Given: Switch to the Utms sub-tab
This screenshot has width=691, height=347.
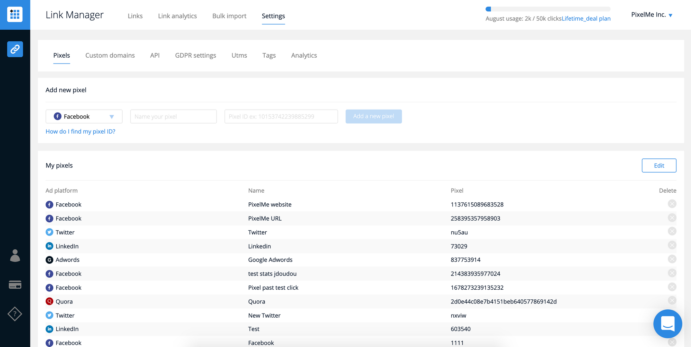Looking at the screenshot, I should [x=239, y=55].
